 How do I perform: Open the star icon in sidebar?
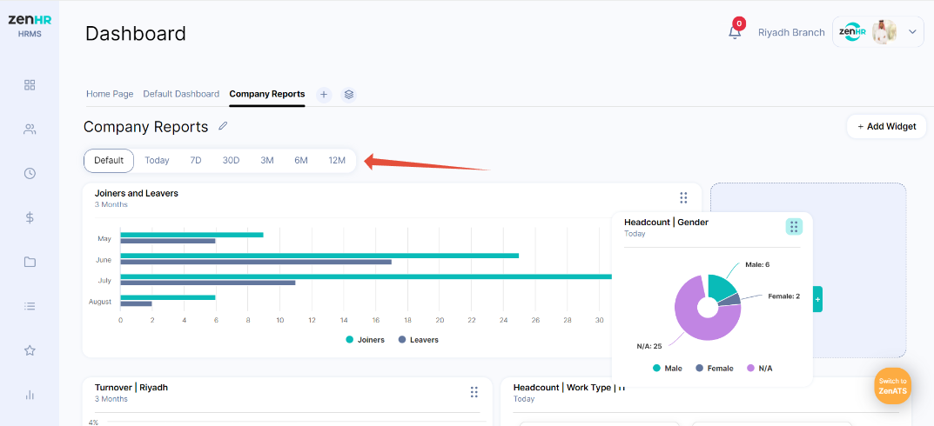tap(30, 350)
